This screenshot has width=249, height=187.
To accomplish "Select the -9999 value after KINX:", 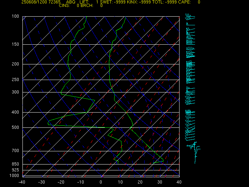I will [145, 2].
